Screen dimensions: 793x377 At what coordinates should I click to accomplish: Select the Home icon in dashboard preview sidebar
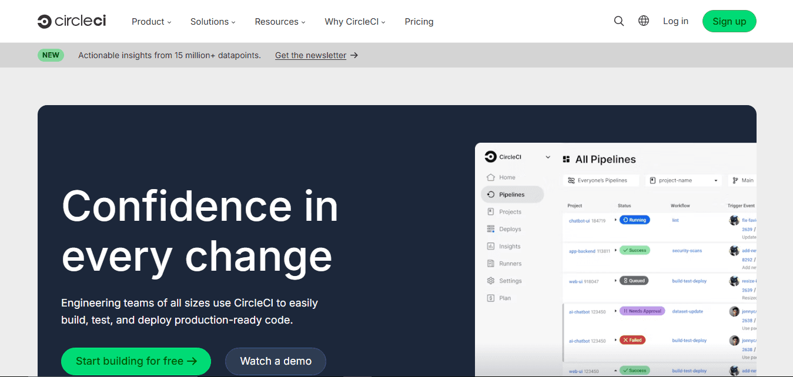[x=491, y=177]
